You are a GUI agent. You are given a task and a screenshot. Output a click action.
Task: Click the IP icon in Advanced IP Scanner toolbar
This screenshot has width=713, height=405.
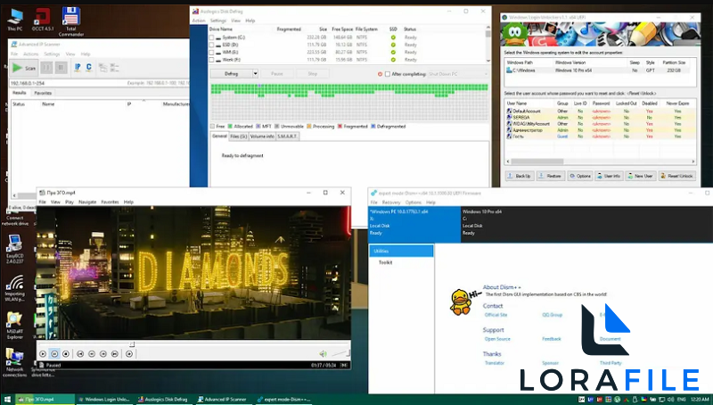(x=78, y=68)
